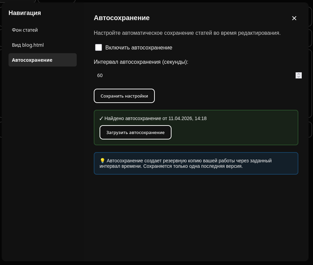Decrease autosave interval with down arrow

click(299, 77)
